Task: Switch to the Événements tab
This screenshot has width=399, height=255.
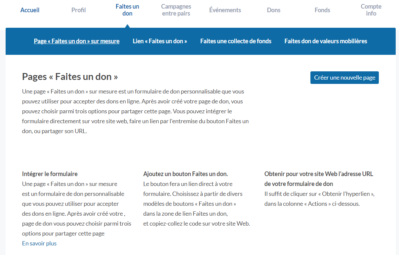Action: (225, 10)
